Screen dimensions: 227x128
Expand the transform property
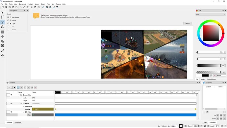[x=23, y=106]
